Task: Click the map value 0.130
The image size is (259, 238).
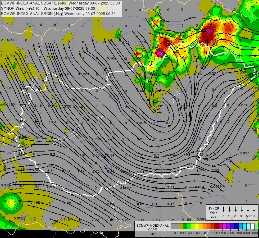Action: point(83,74)
